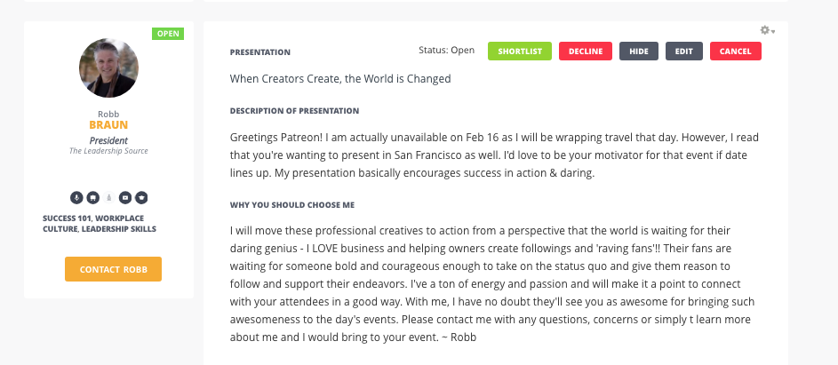Click the green Open status badge

tap(168, 34)
